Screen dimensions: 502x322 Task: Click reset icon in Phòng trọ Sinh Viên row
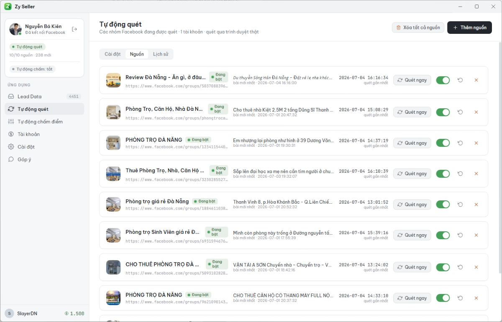point(460,235)
